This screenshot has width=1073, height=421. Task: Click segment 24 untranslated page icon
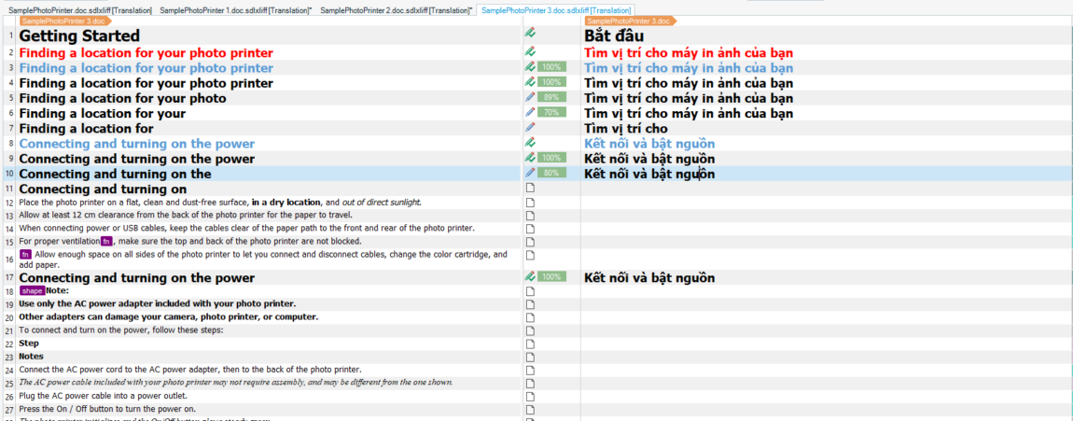[x=530, y=370]
